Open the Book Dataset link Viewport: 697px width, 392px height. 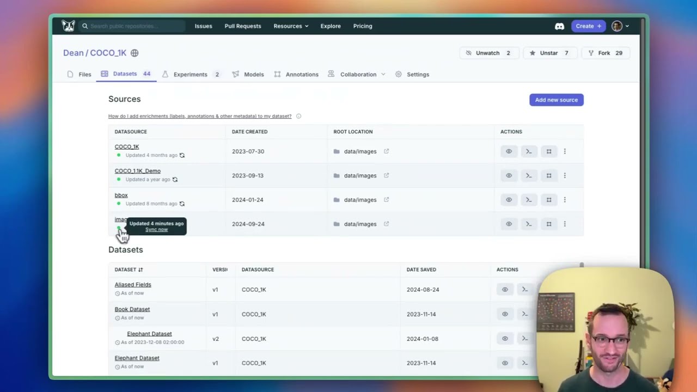point(132,309)
